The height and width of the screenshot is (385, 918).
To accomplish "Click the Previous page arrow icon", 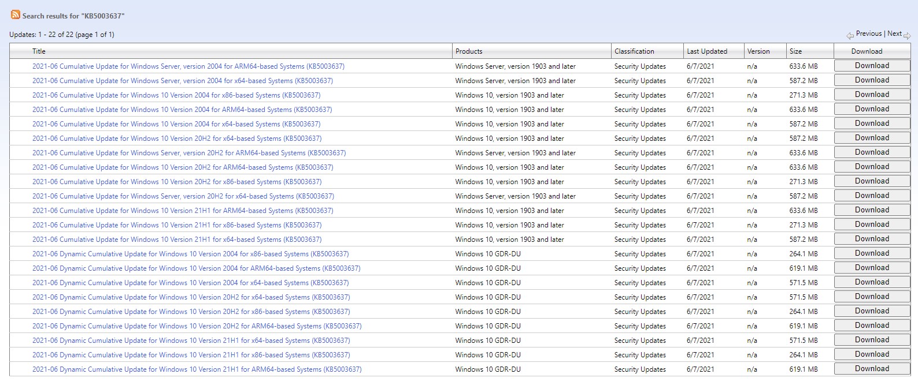I will point(850,36).
